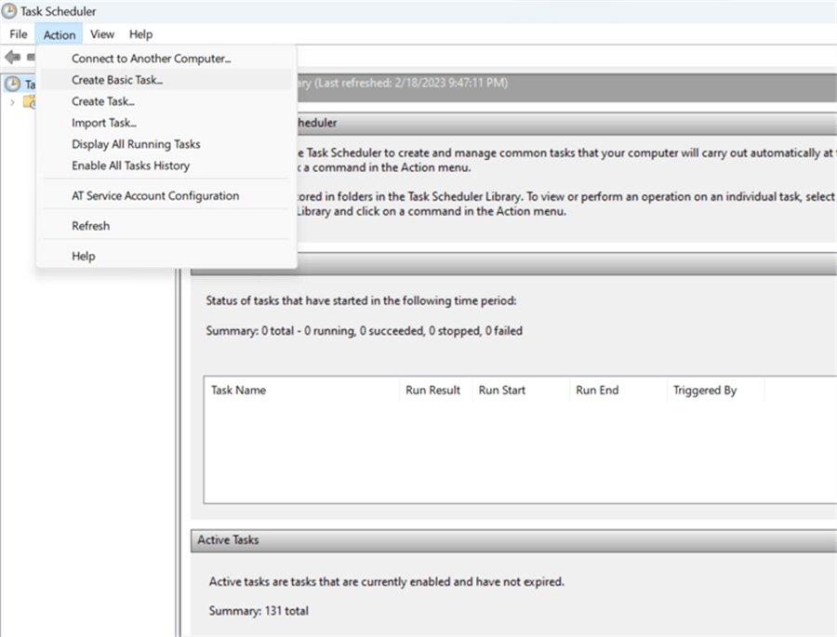Screen dimensions: 837x637
Task: Click 'Status of tasks that have started' text
Action: click(x=362, y=300)
